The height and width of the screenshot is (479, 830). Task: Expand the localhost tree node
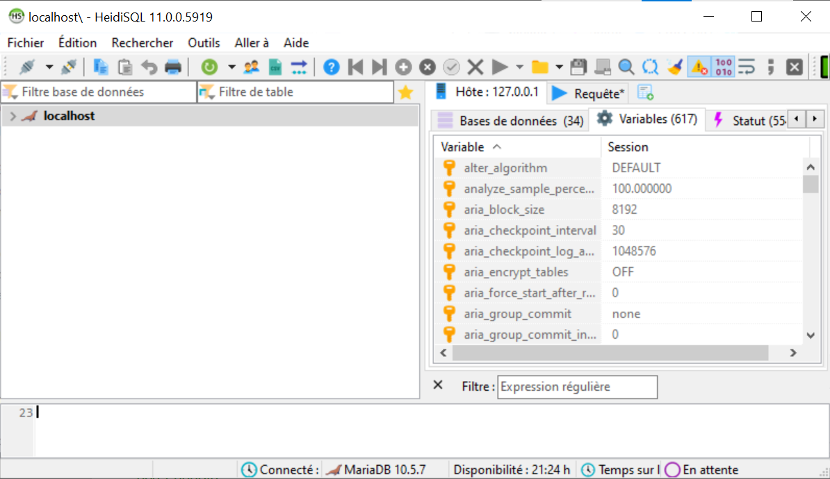13,117
